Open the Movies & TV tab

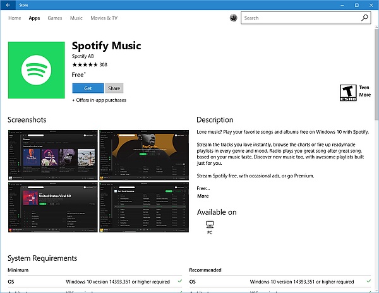(104, 18)
